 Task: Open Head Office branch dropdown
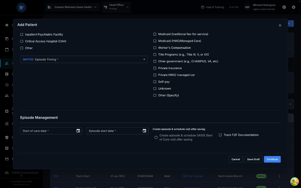[116, 7]
